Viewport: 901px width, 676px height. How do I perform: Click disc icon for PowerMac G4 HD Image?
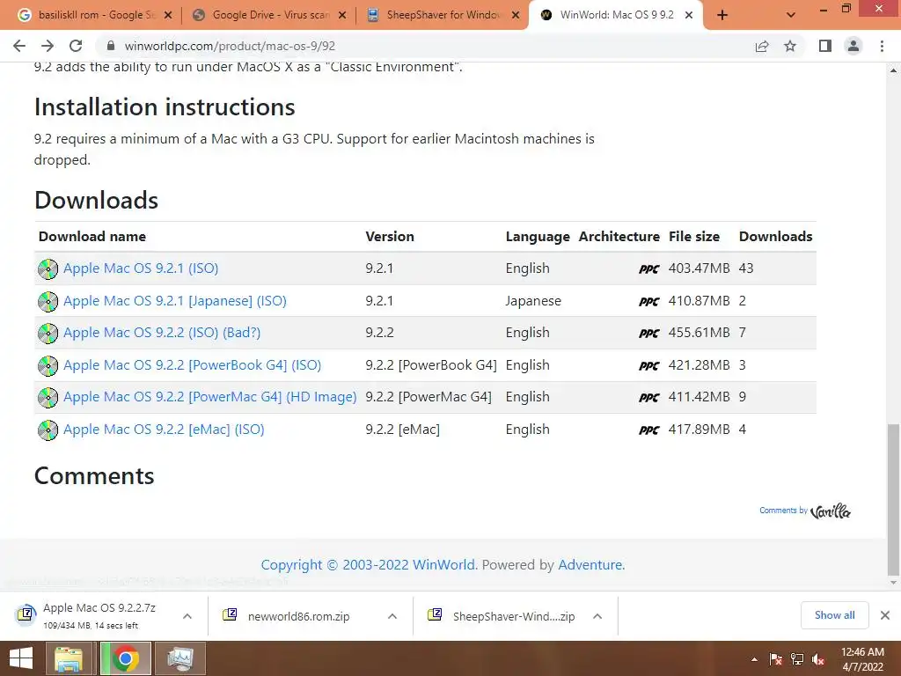(x=48, y=398)
